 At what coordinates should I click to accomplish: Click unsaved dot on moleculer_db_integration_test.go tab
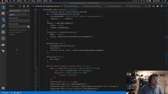tap(61, 6)
